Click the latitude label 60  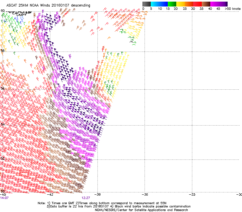pyautogui.click(x=3, y=11)
